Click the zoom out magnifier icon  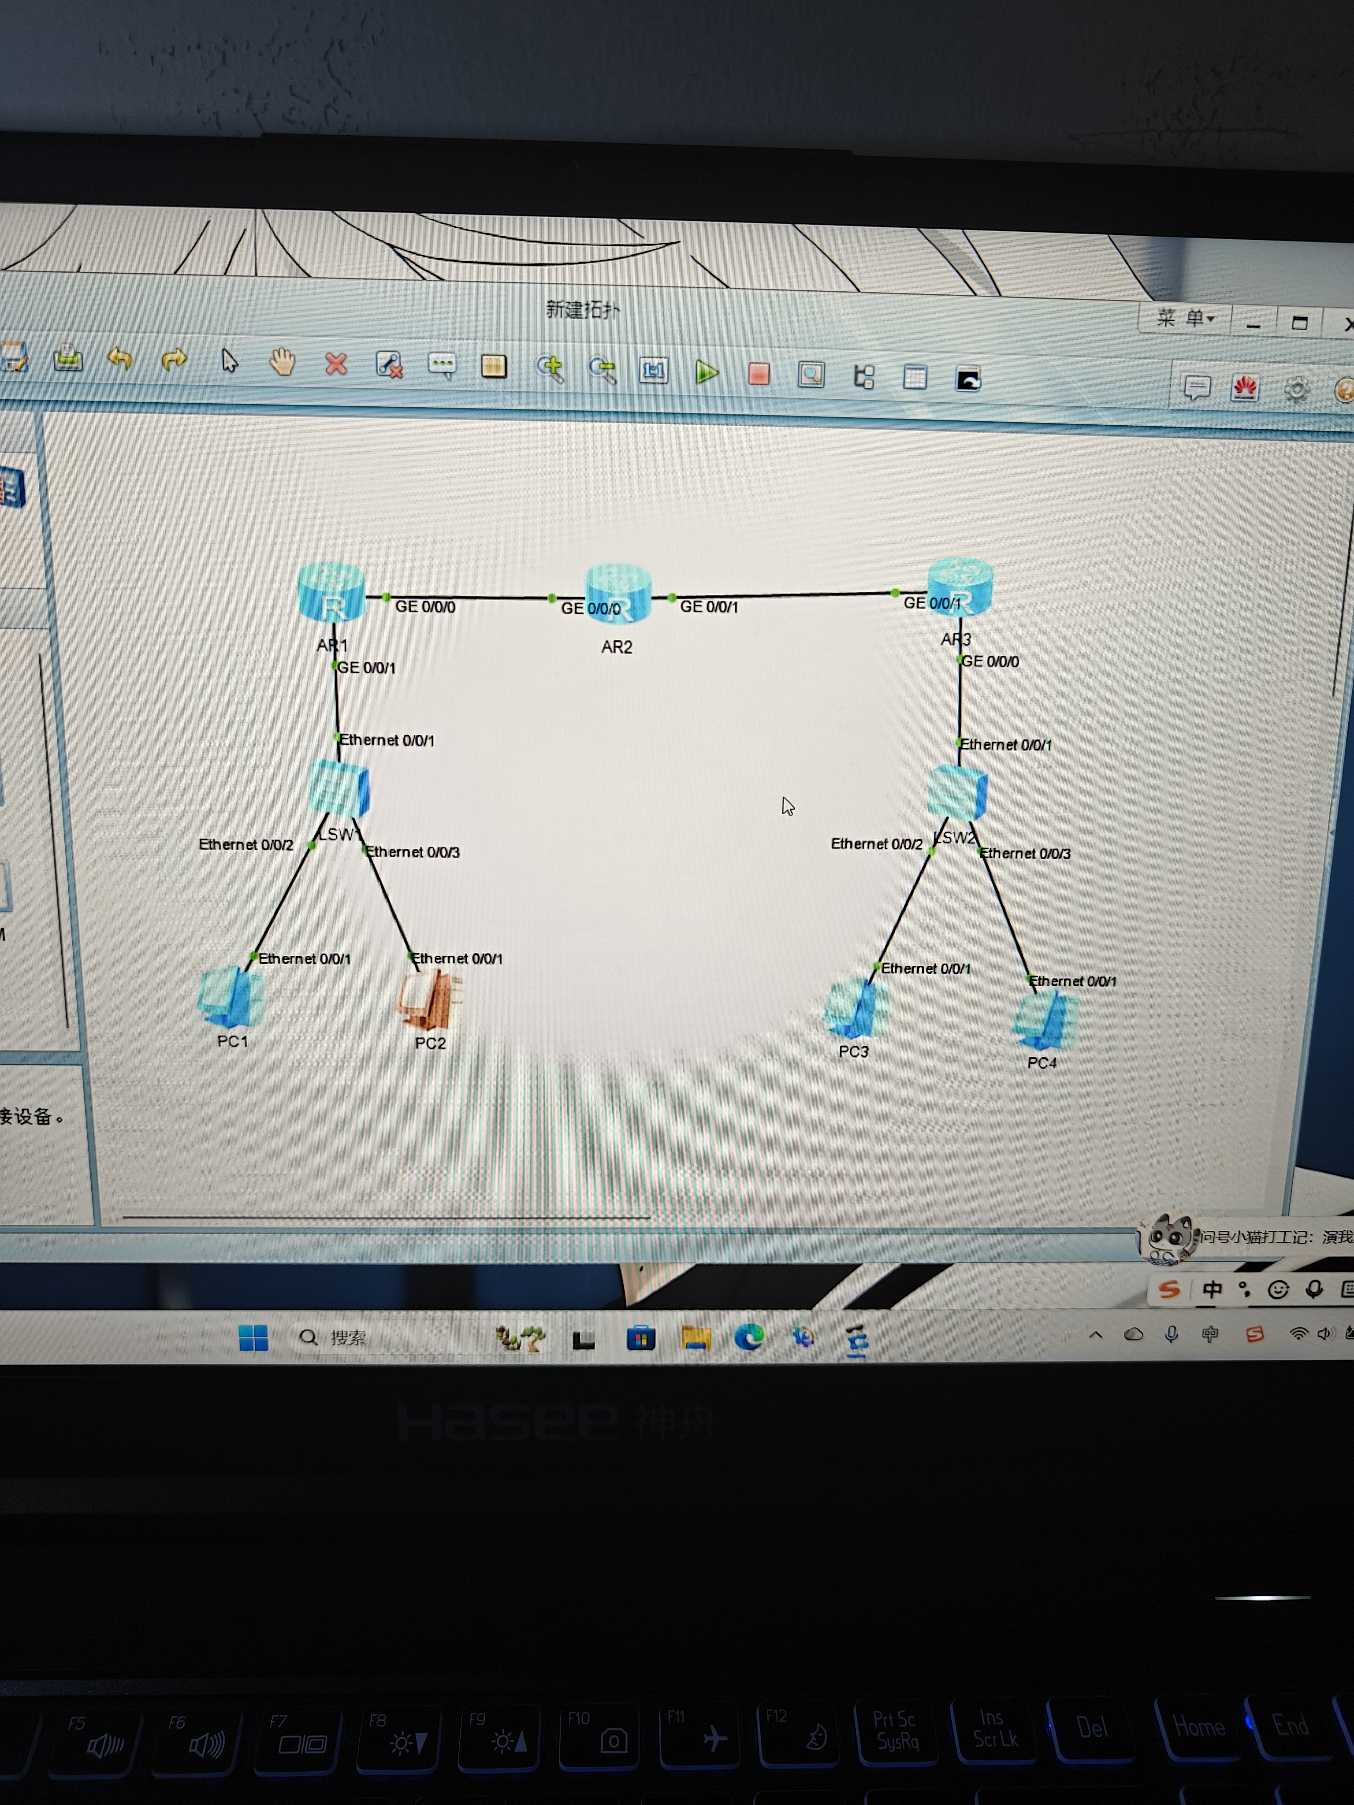tap(603, 370)
